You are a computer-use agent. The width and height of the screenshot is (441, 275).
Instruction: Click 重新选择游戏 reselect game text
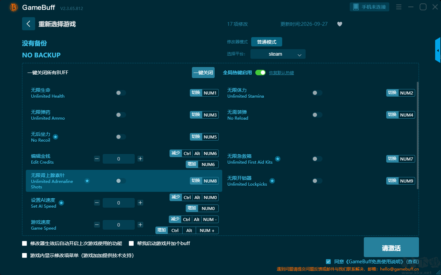(x=57, y=24)
